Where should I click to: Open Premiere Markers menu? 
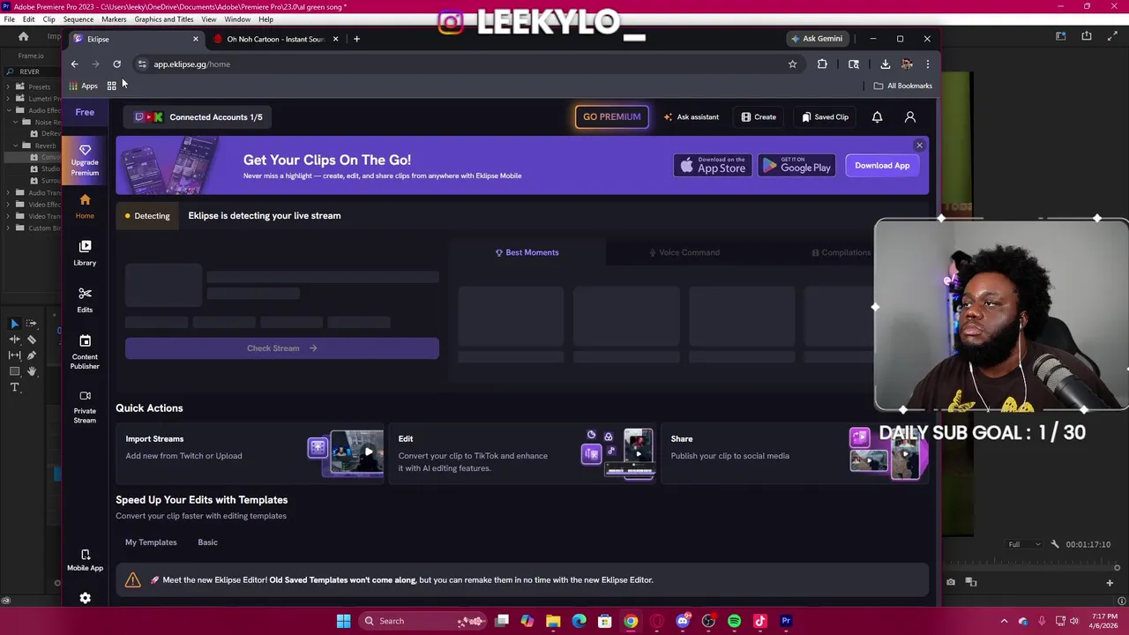114,19
